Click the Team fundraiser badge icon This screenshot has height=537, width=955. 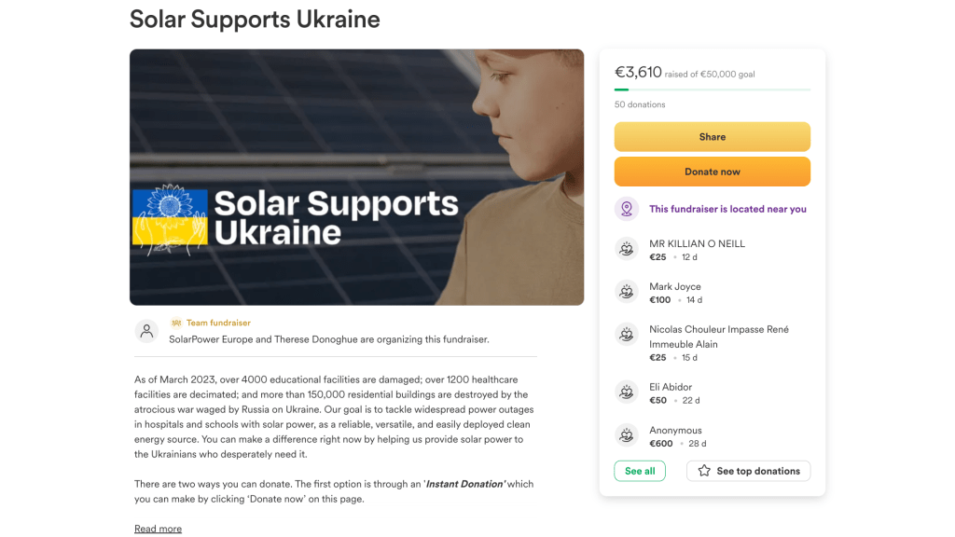coord(176,323)
